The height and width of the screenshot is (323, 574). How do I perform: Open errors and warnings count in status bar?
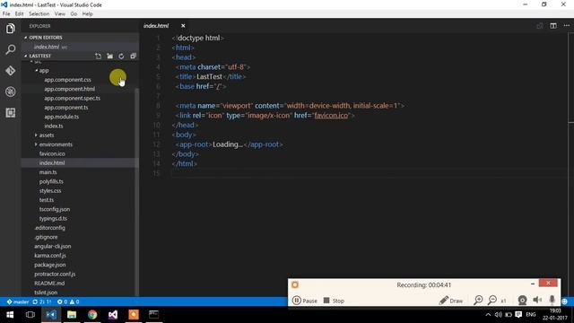pos(68,301)
